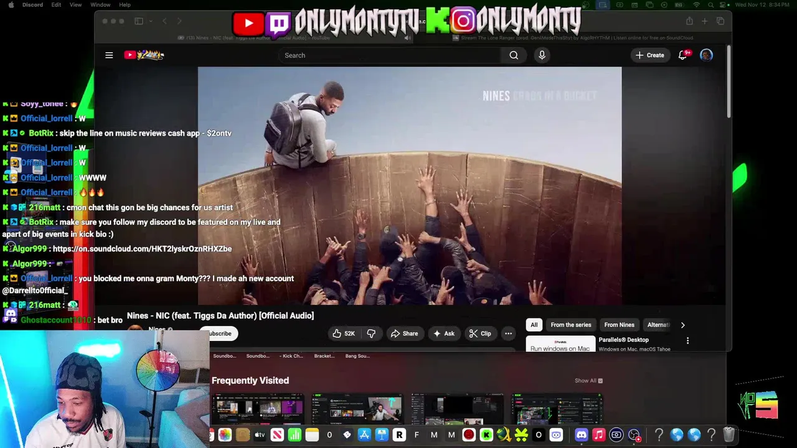Toggle Safari sidebar button
This screenshot has height=448, width=797.
coord(139,21)
